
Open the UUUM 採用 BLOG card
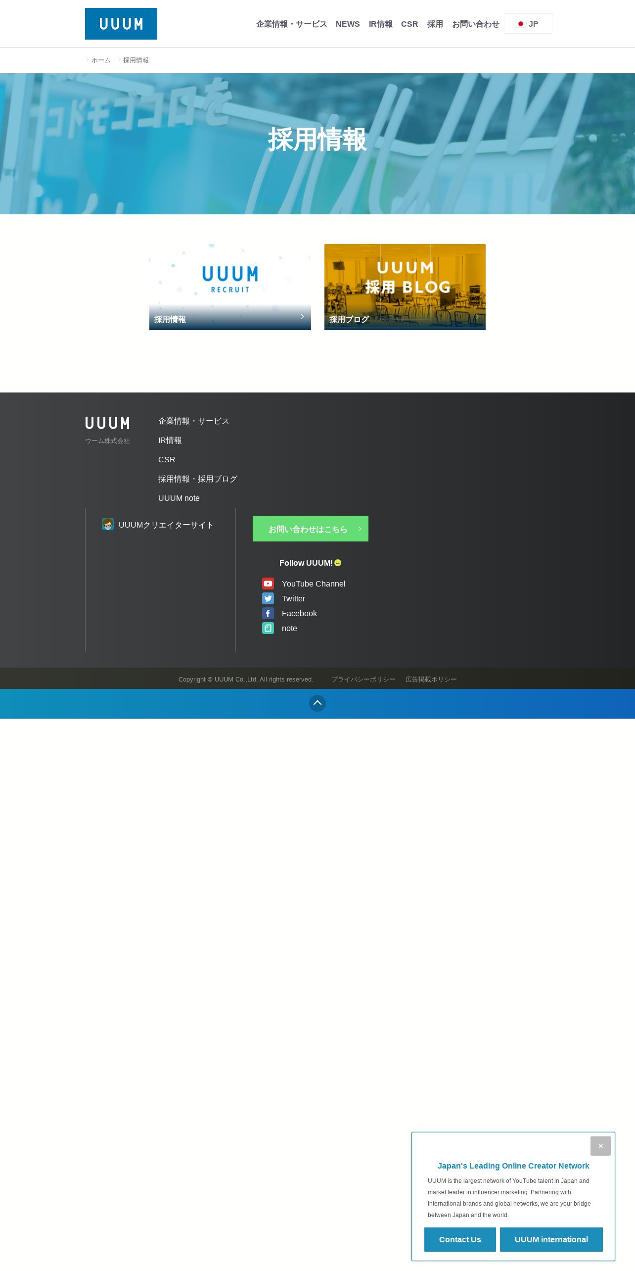405,287
